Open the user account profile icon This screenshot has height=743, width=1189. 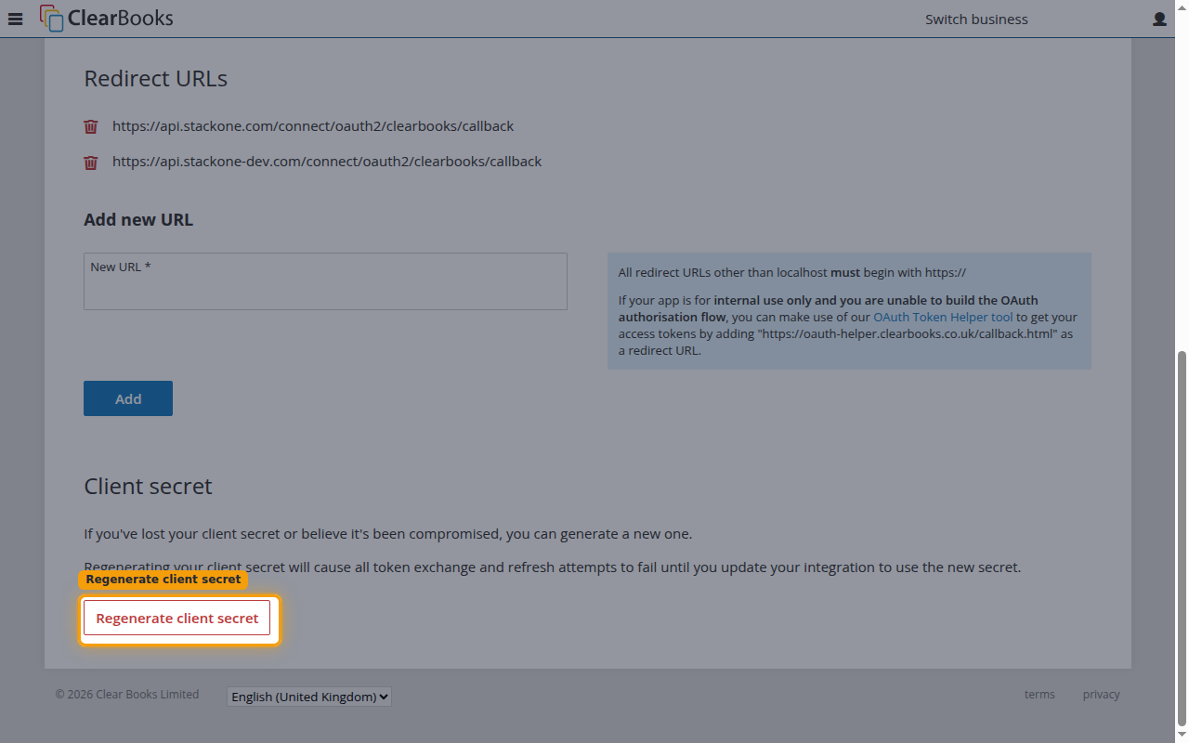click(1159, 20)
